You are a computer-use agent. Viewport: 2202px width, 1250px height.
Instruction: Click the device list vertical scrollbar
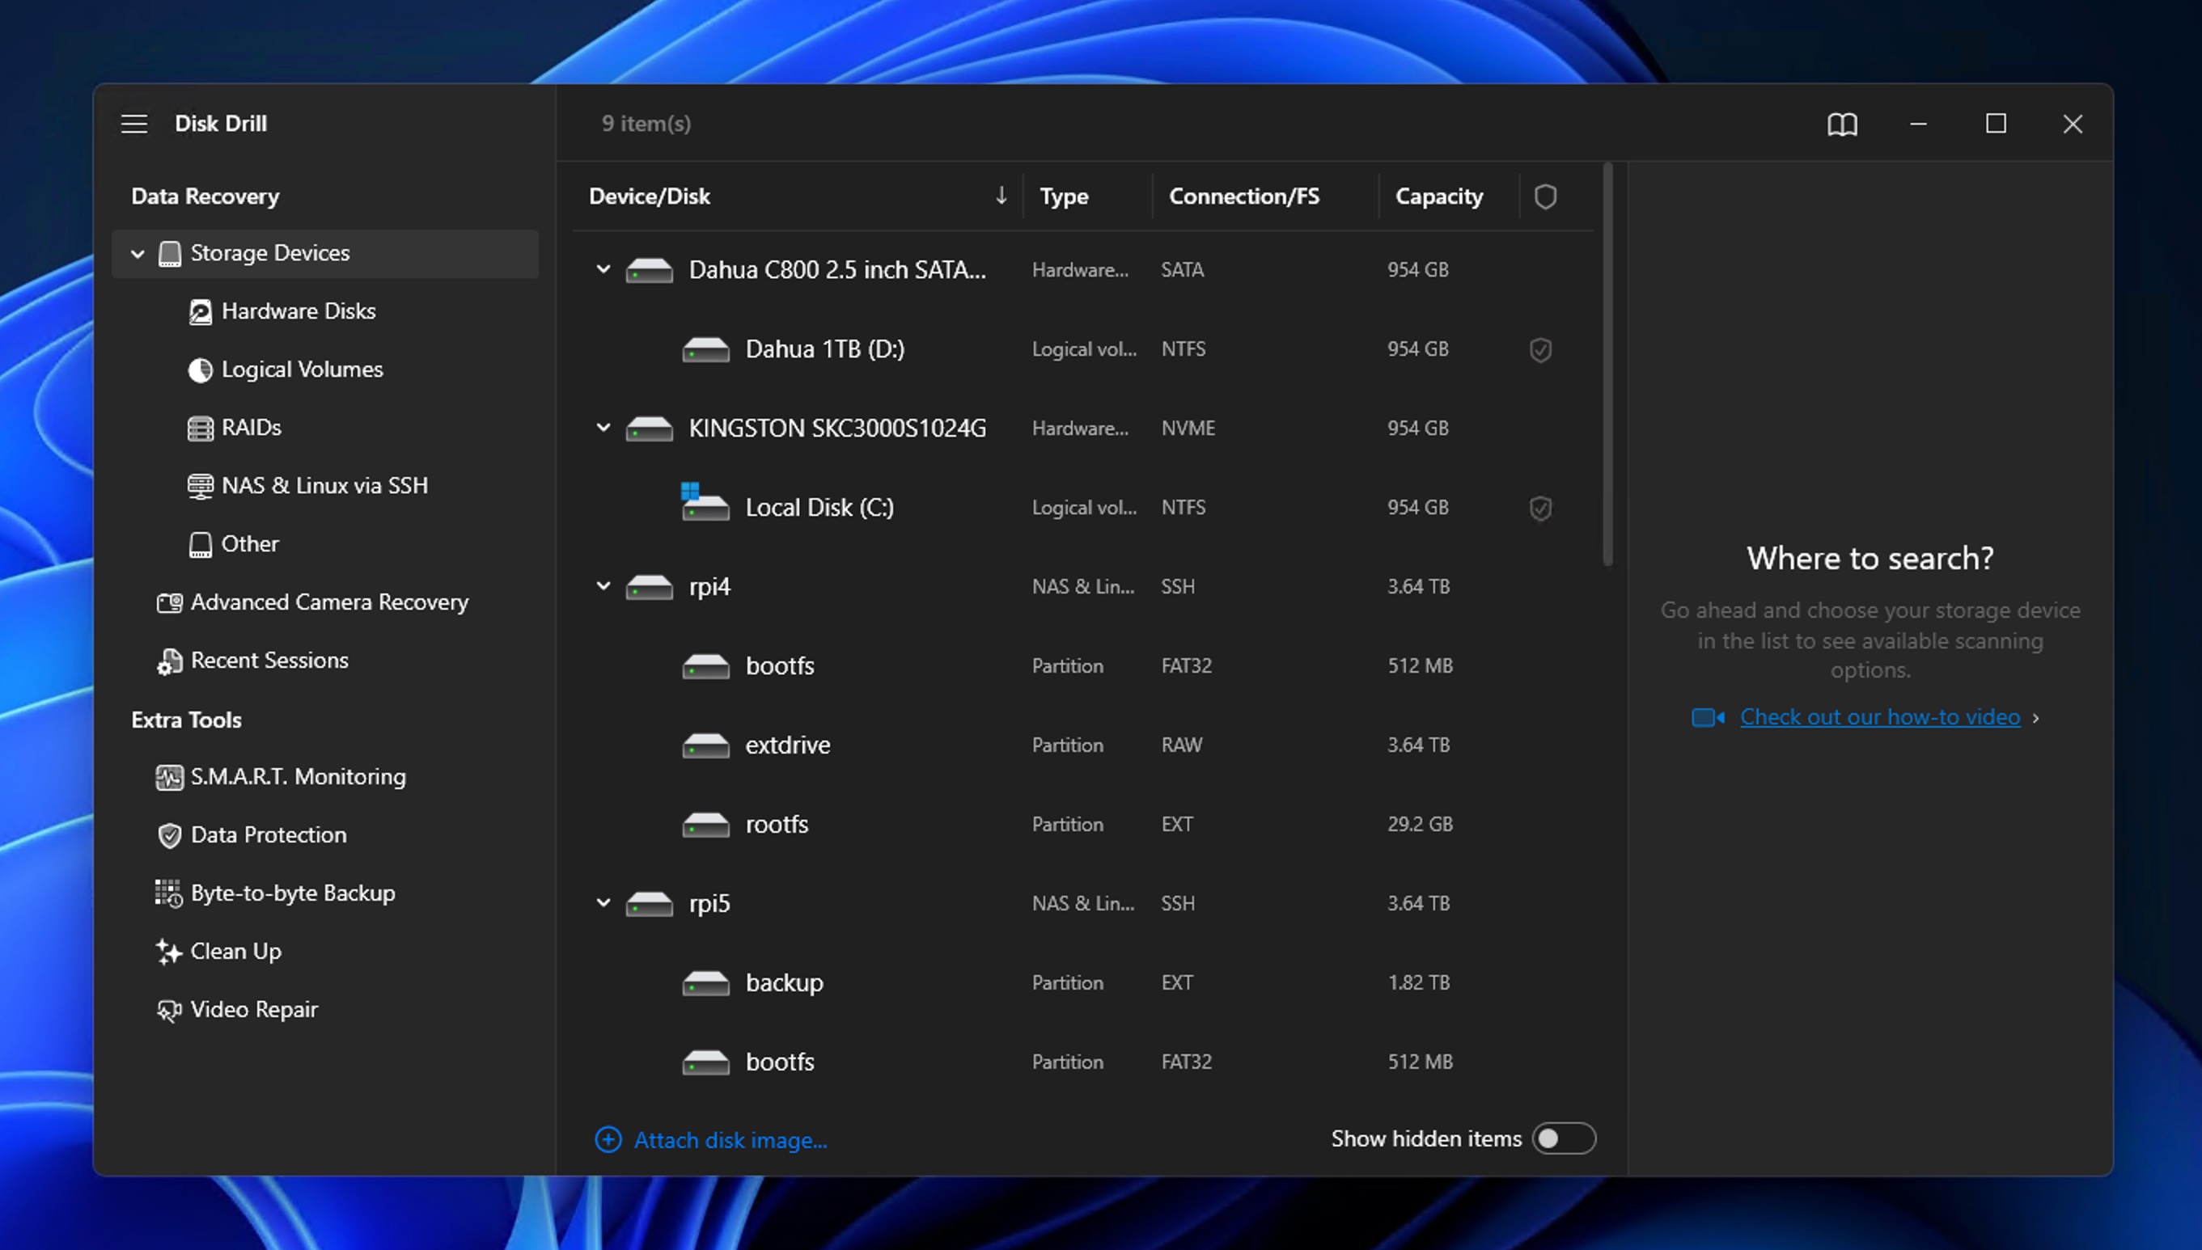click(x=1607, y=365)
